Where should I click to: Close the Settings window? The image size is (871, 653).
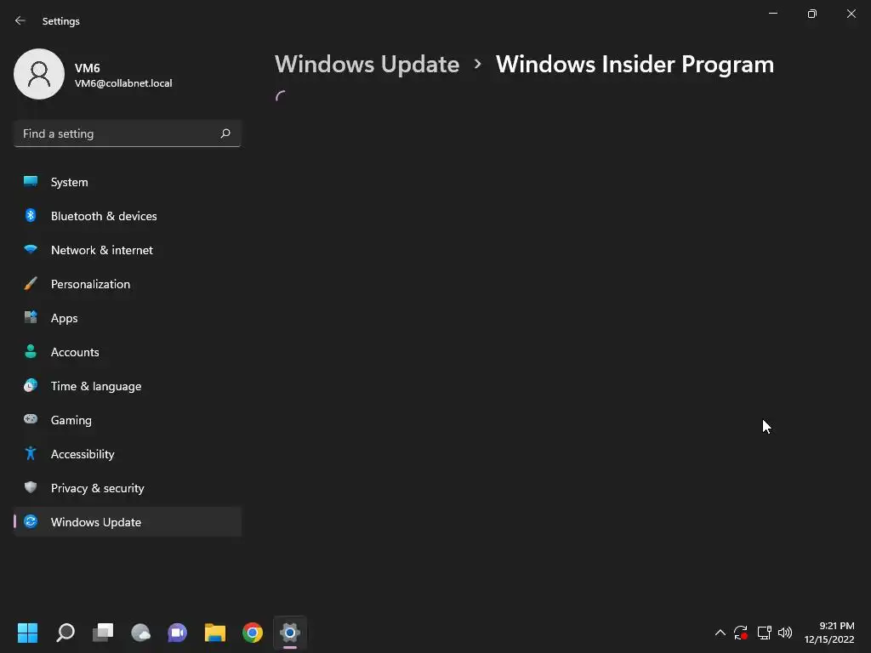(851, 14)
